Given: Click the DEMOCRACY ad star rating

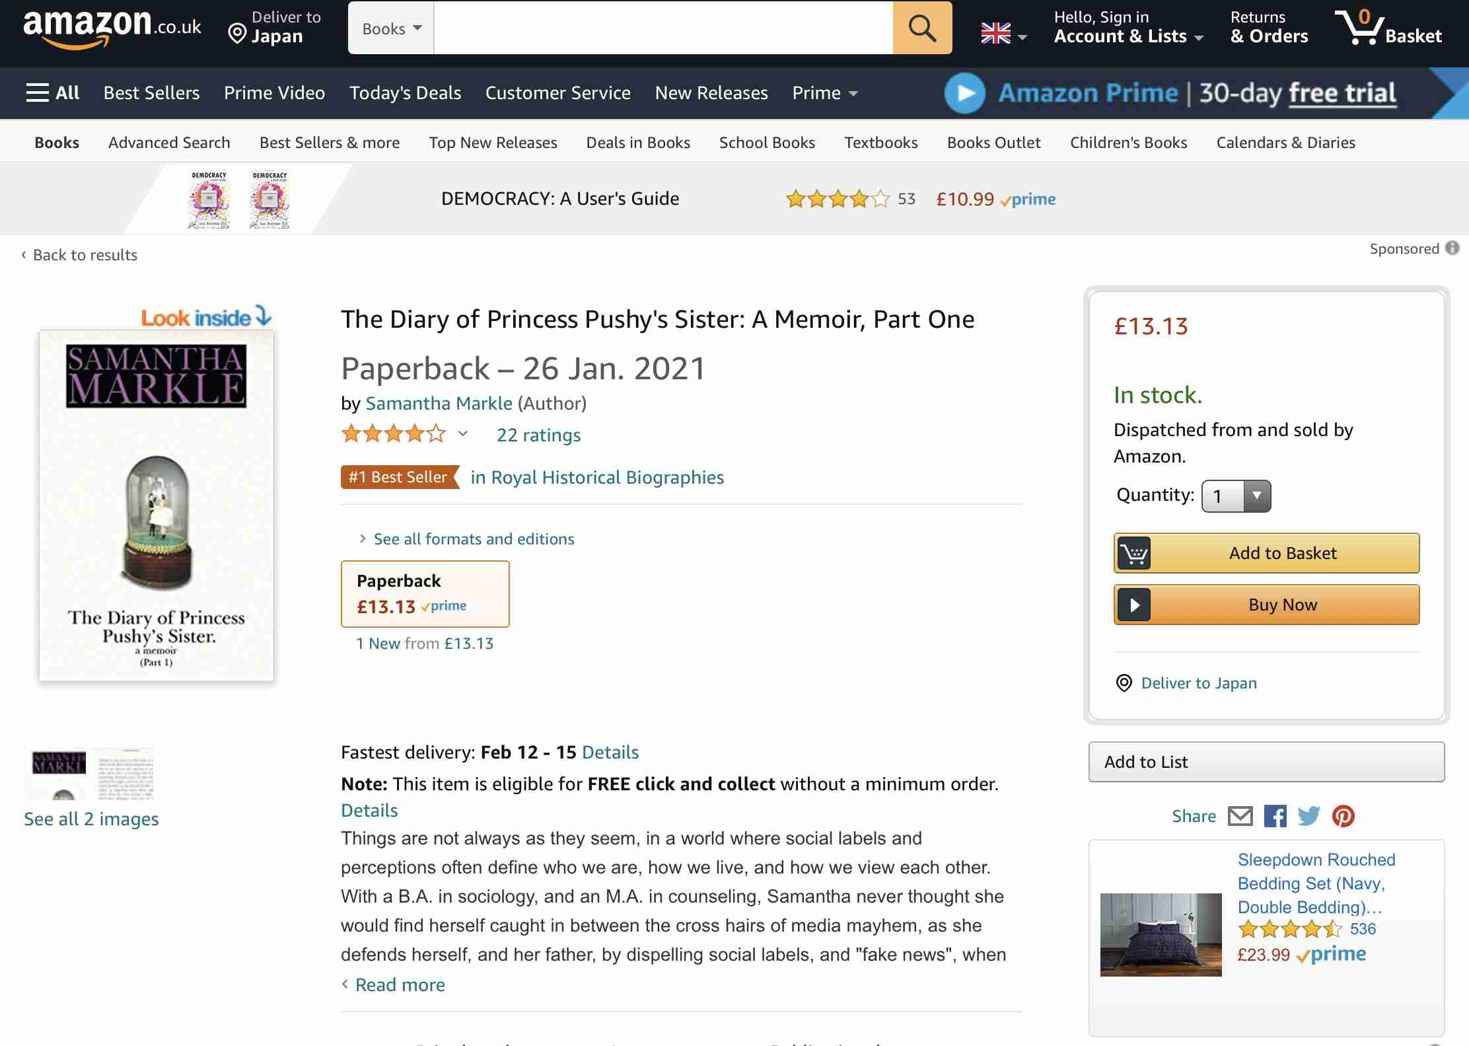Looking at the screenshot, I should click(x=838, y=199).
